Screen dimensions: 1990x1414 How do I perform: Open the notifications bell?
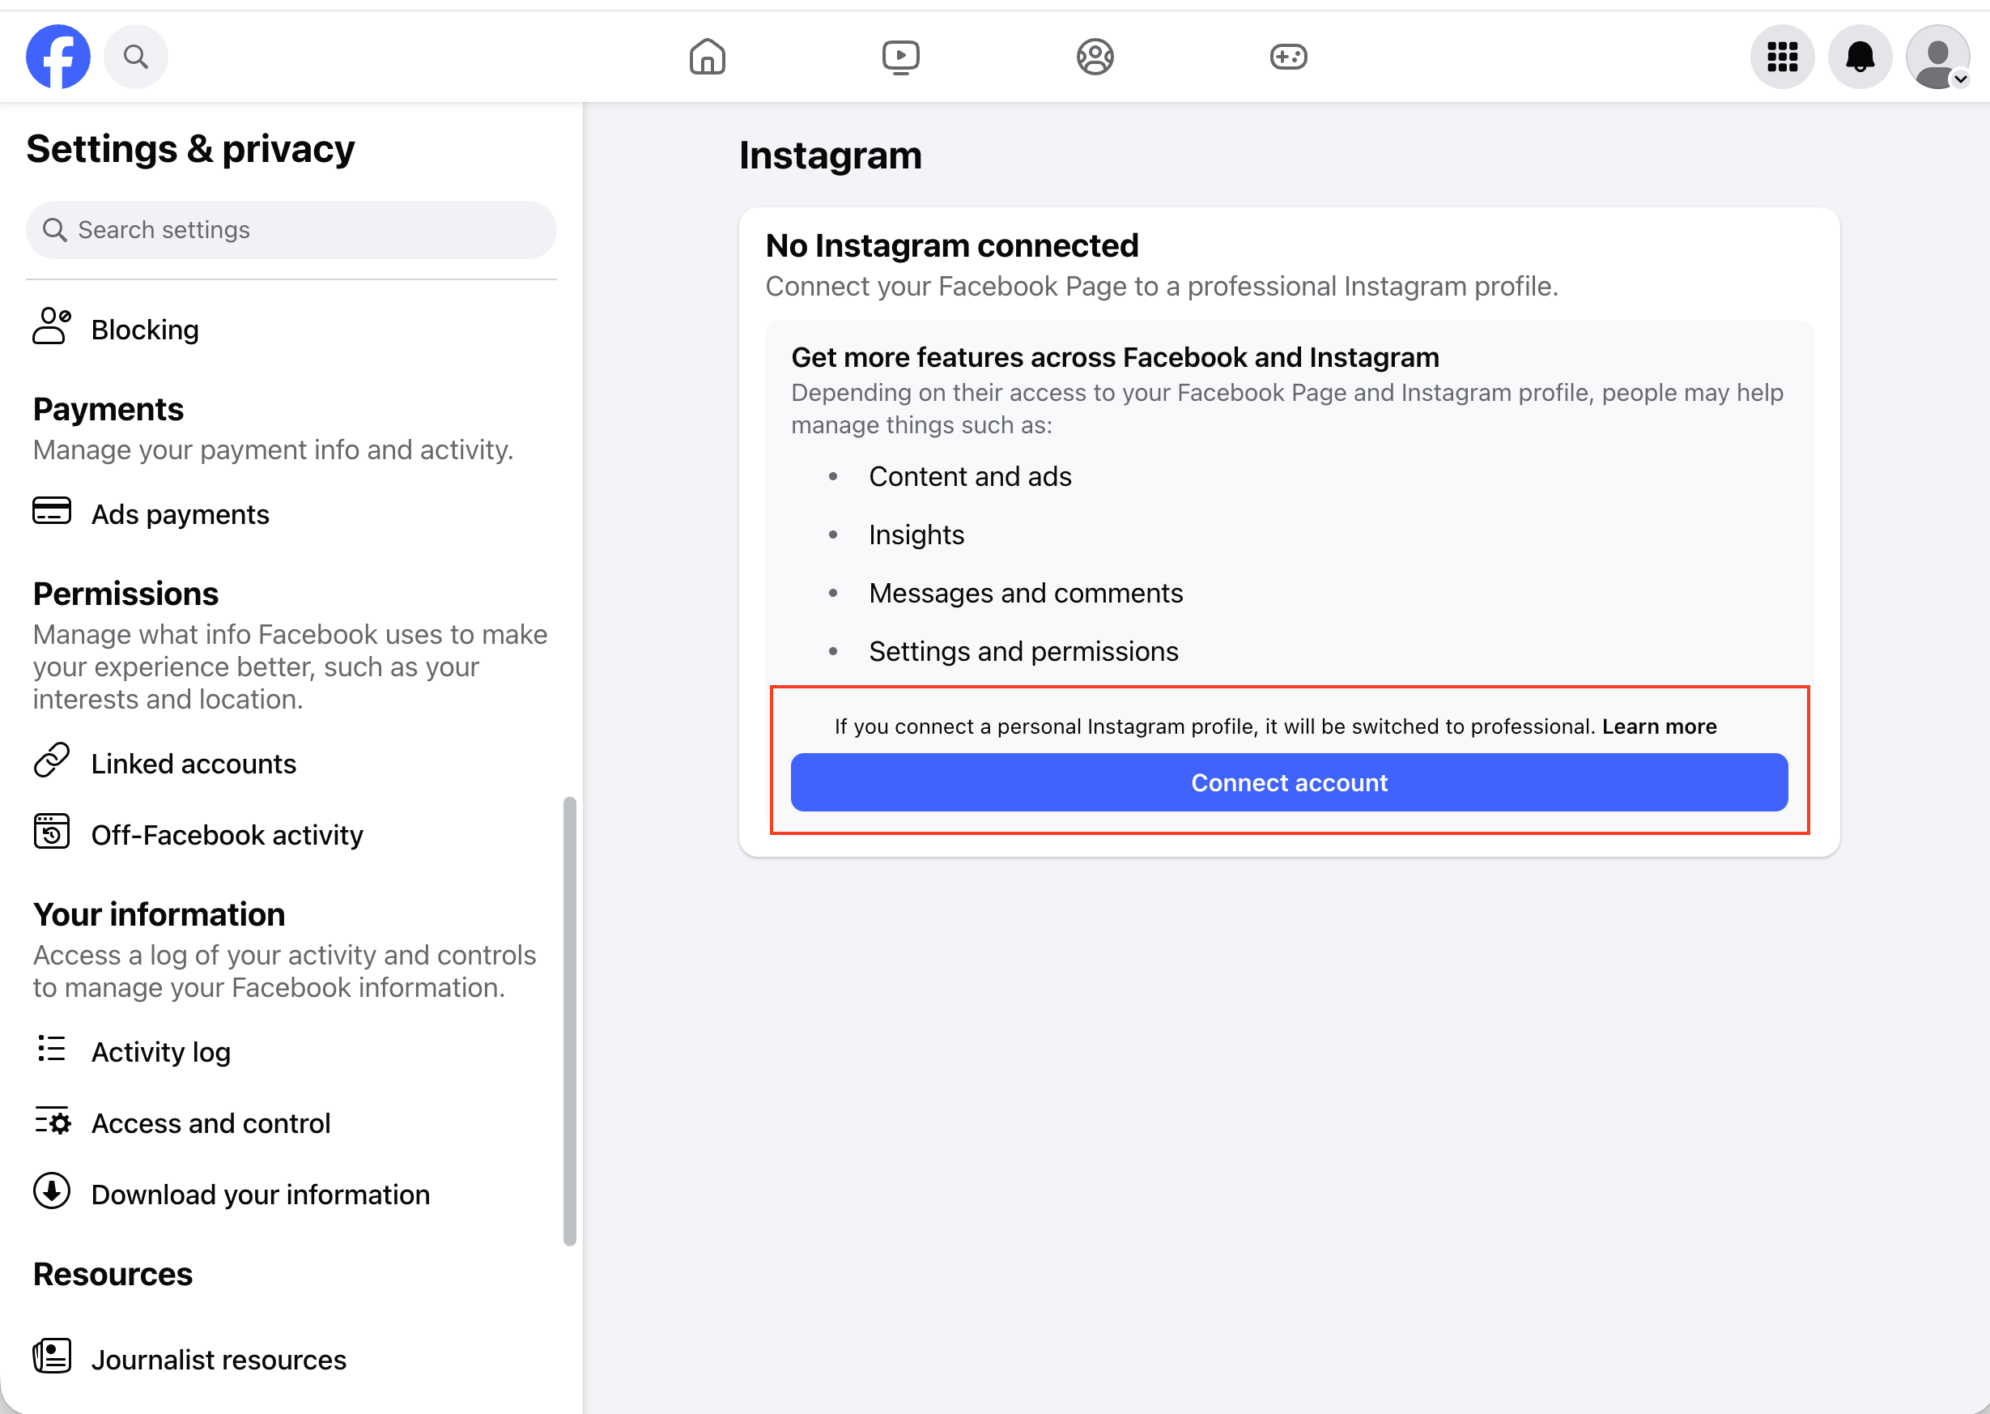pyautogui.click(x=1860, y=57)
